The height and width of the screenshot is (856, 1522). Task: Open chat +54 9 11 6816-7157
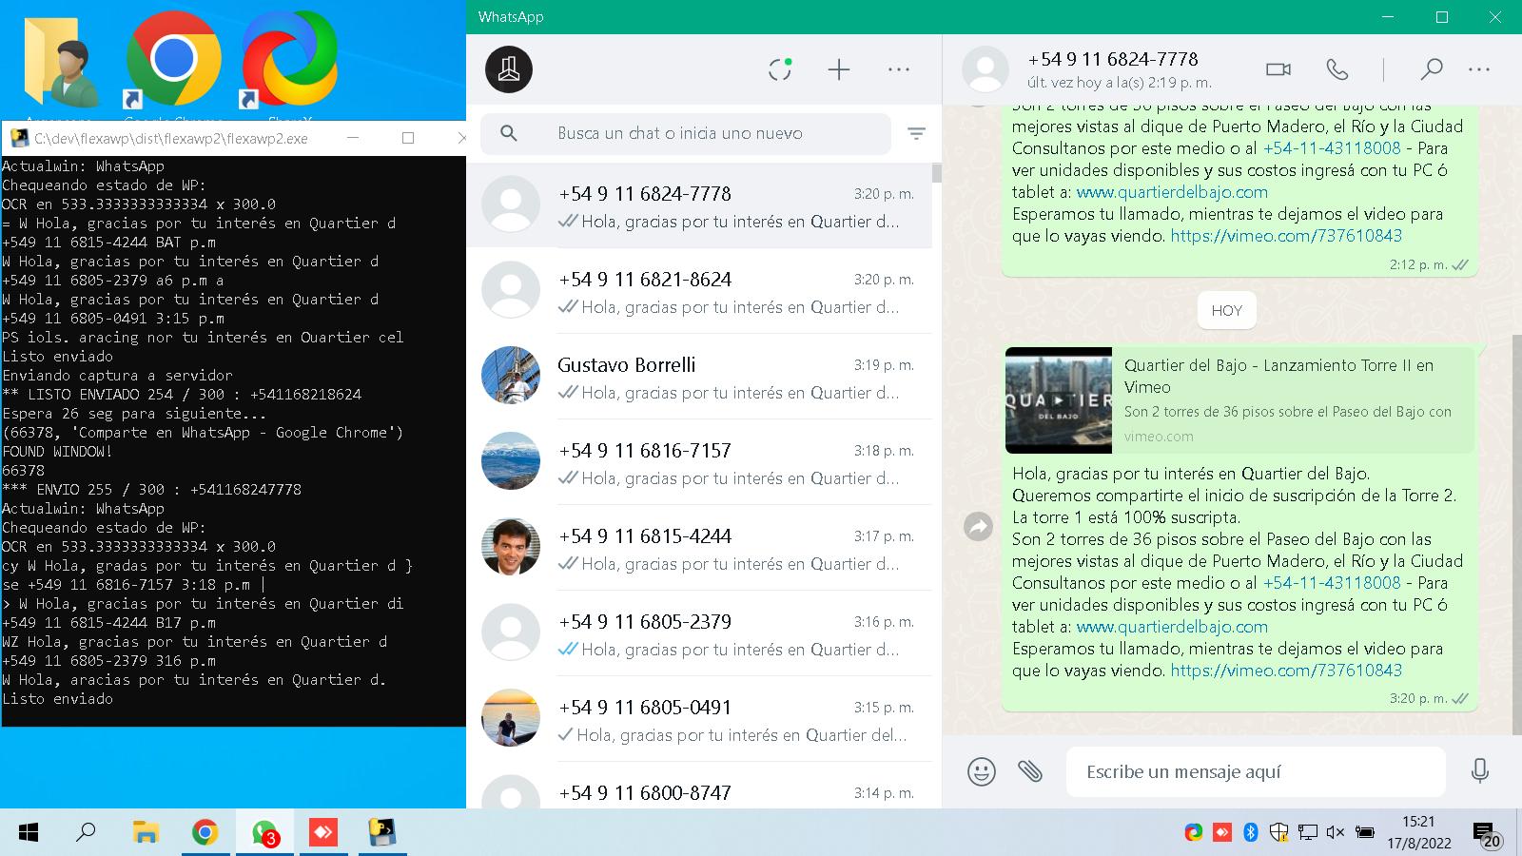click(699, 462)
